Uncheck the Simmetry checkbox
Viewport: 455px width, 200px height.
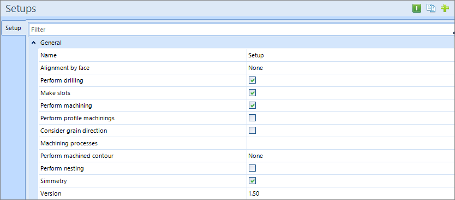click(x=253, y=181)
